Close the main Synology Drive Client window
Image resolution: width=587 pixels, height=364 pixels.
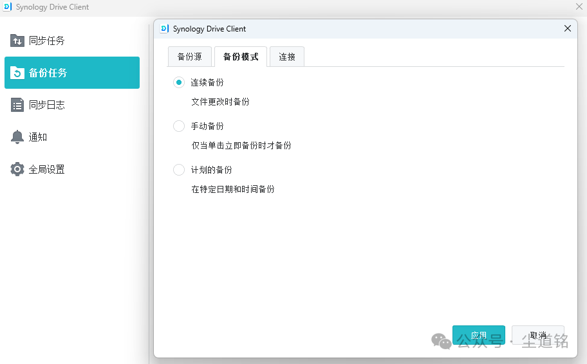tap(579, 6)
